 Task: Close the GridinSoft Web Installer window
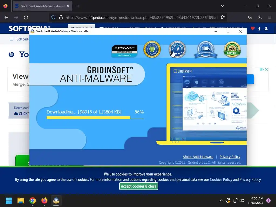point(240,31)
